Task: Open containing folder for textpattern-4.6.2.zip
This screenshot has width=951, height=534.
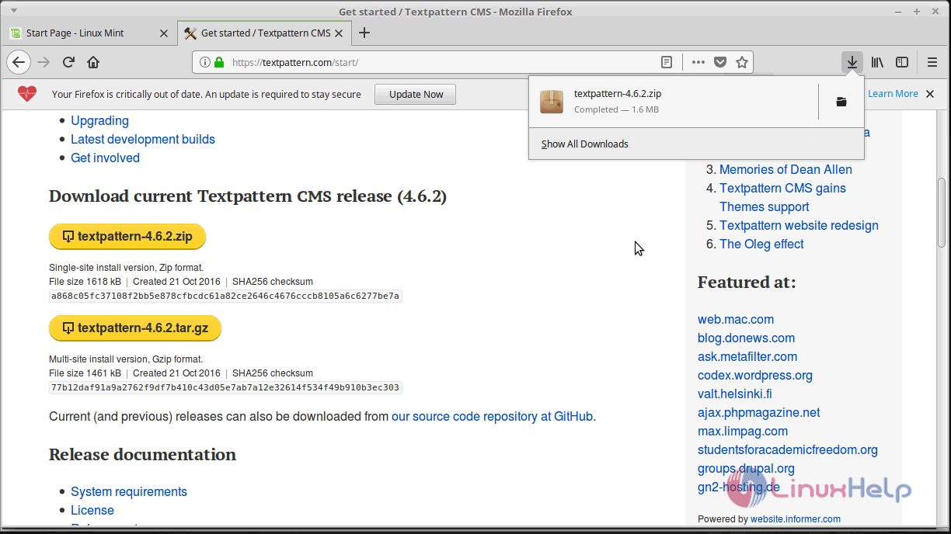Action: pyautogui.click(x=841, y=102)
